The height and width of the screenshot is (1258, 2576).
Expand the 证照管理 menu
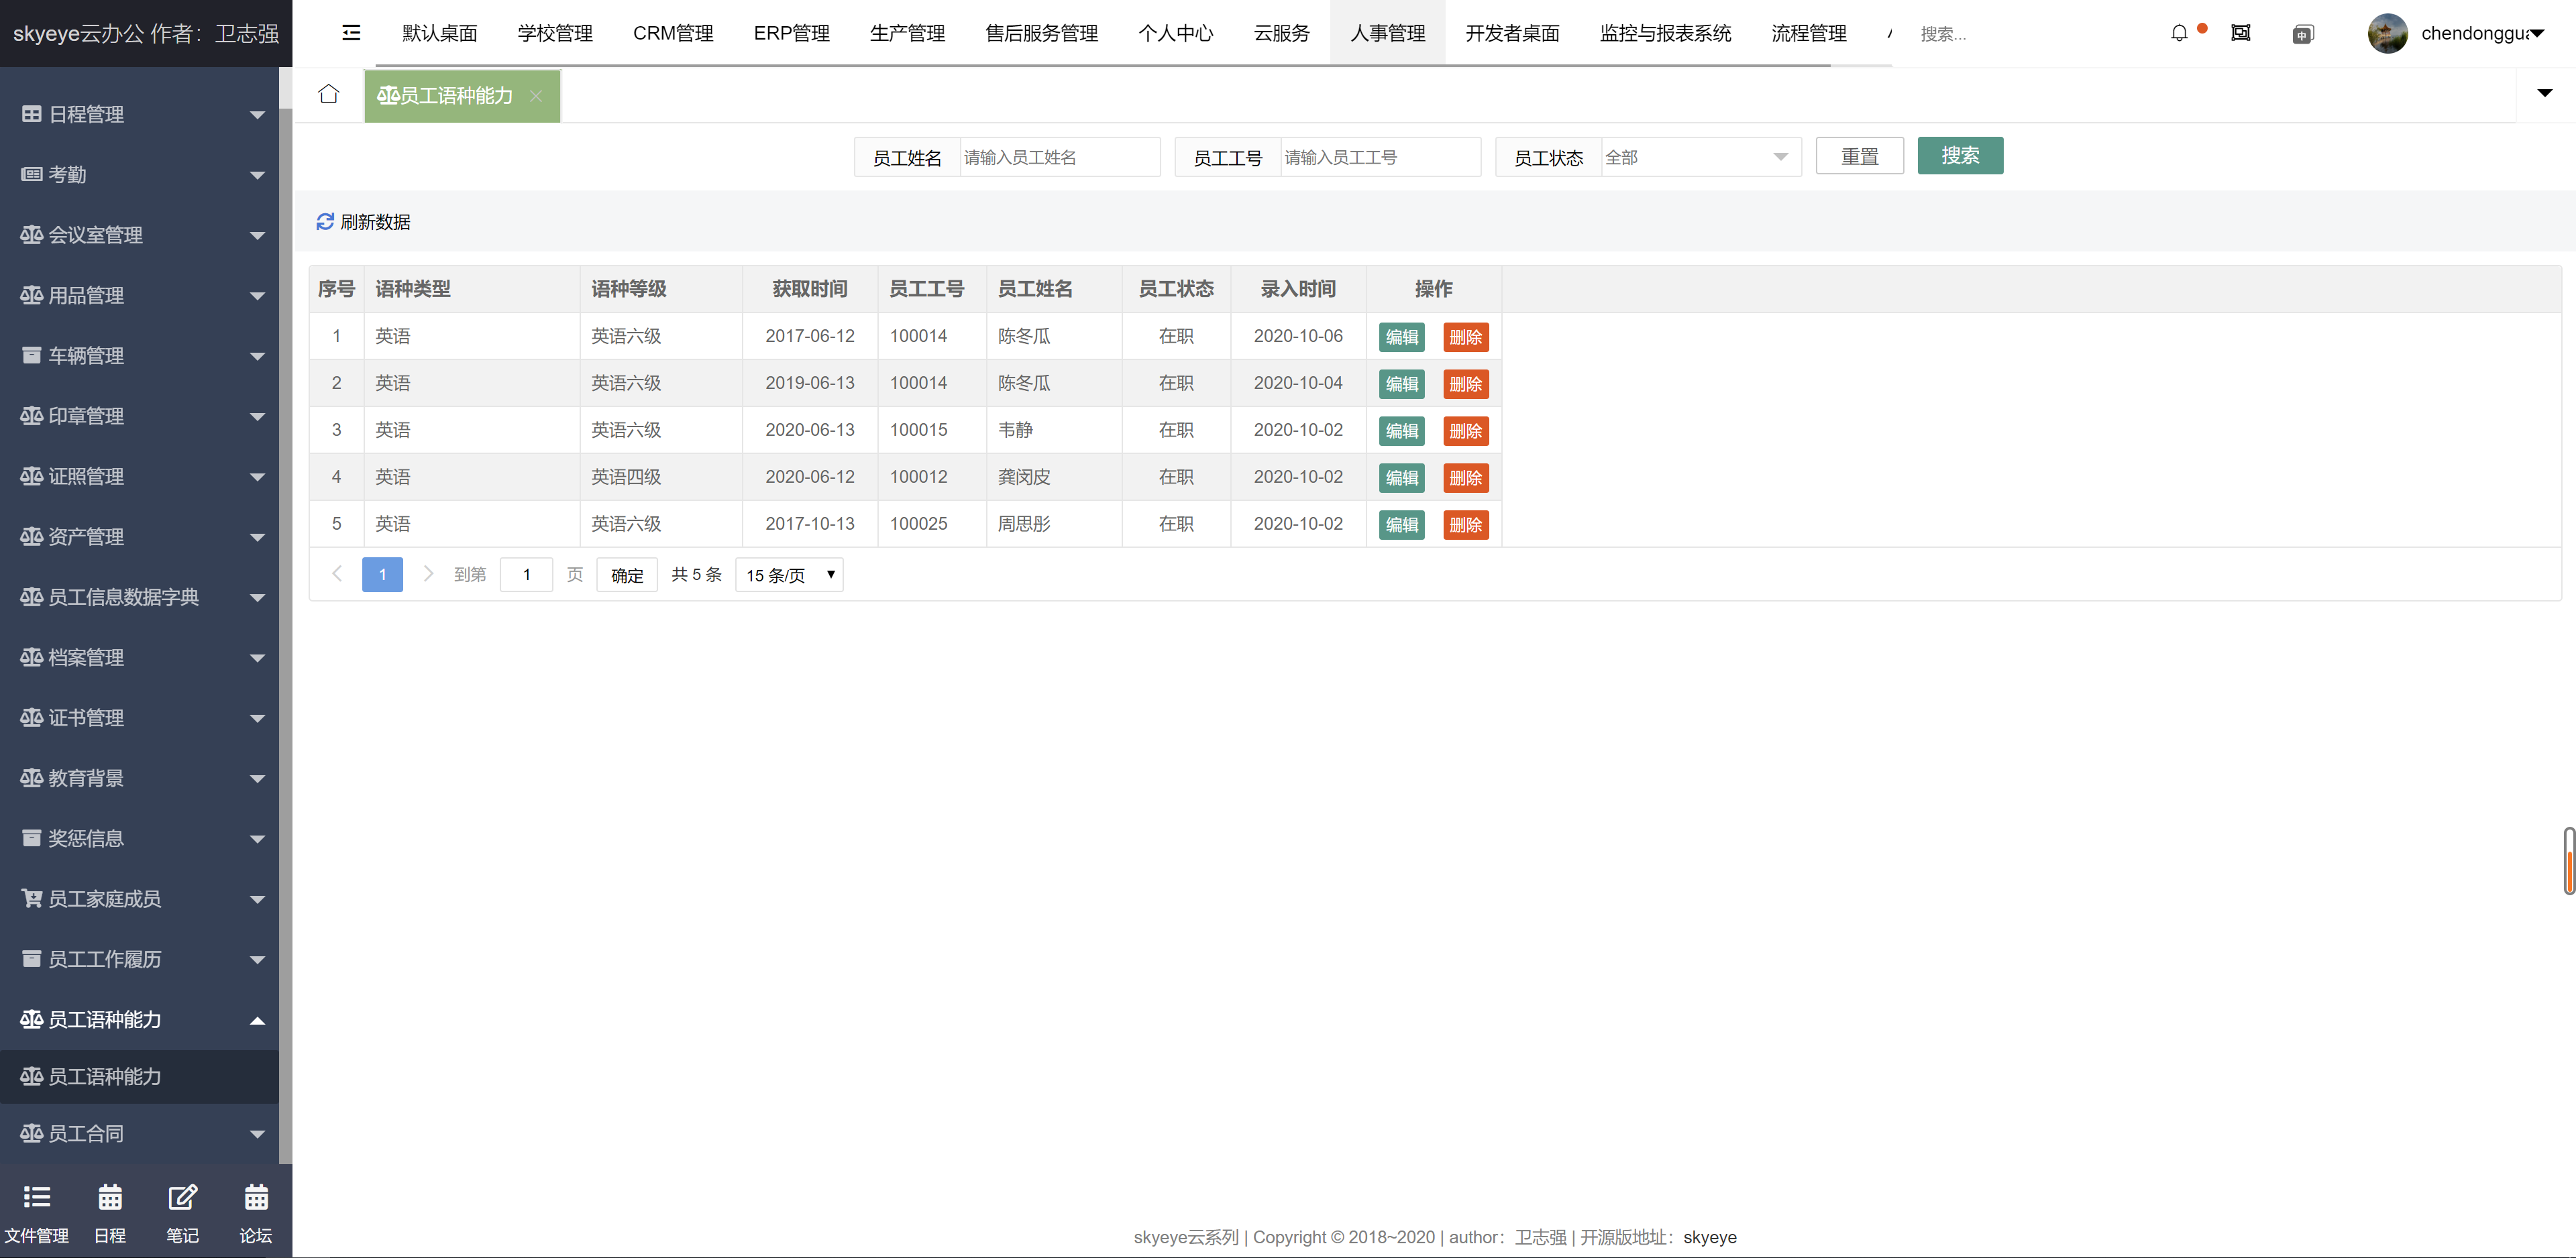(139, 476)
